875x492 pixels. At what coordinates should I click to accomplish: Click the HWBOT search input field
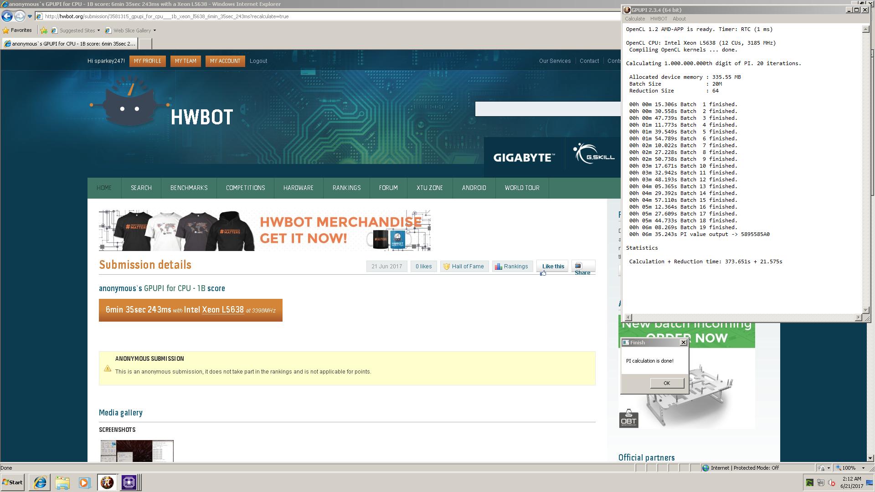pos(548,109)
